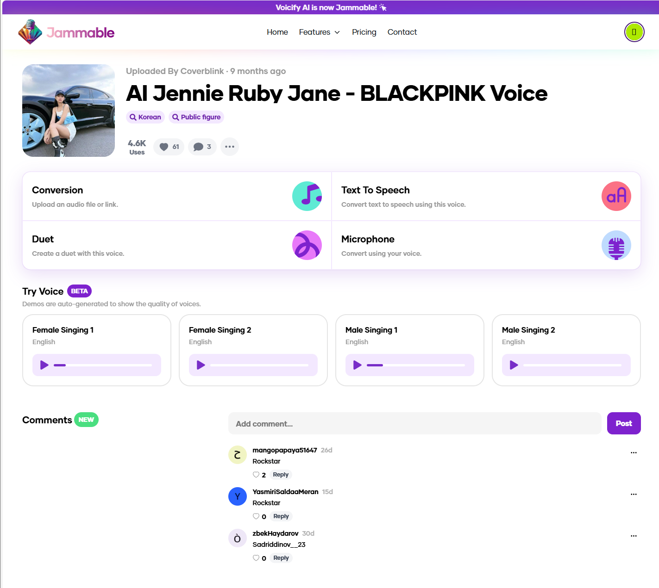Screen dimensions: 659x588
Task: Open the Contact page
Action: pyautogui.click(x=402, y=32)
